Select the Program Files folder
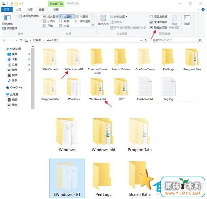 click(192, 60)
